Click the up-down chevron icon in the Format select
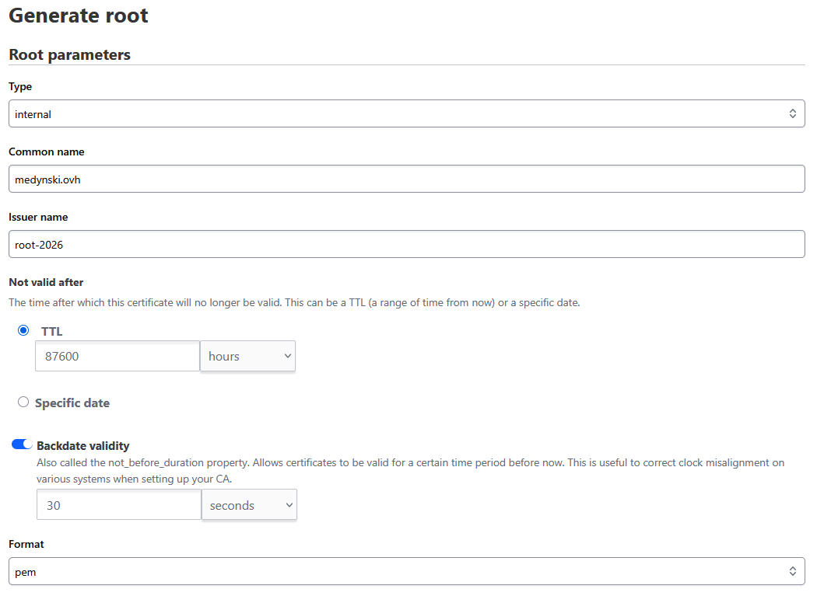Screen dimensions: 817x596 click(792, 571)
